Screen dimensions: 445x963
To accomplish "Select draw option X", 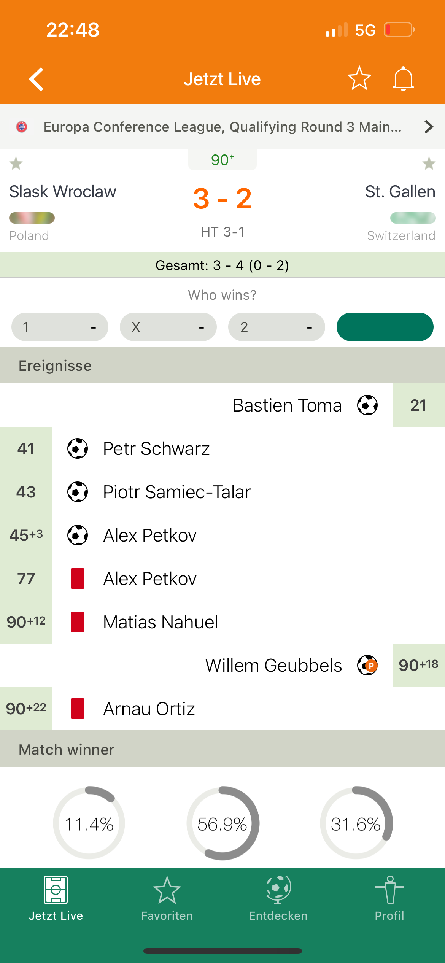I will pos(168,327).
